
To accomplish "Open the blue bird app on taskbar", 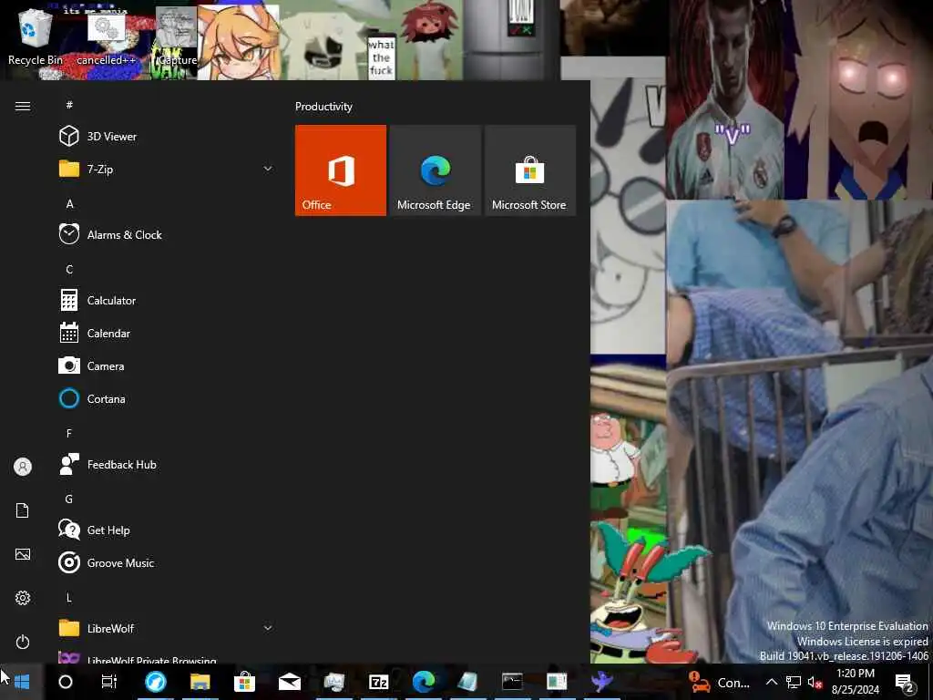I will click(601, 682).
